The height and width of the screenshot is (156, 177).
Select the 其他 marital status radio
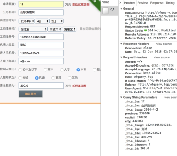coord(70,78)
